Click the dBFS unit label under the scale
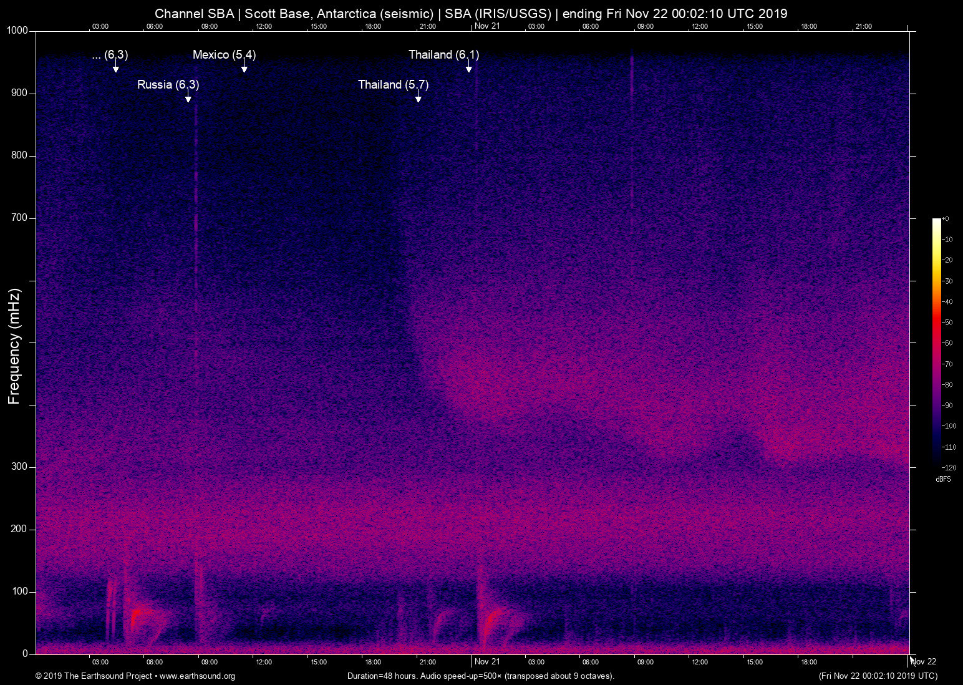Screen dimensions: 963x685 (x=943, y=479)
